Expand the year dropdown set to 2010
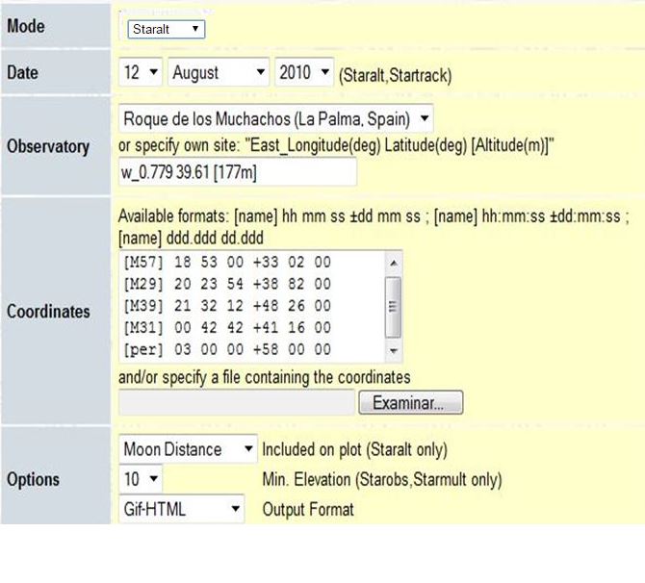Image resolution: width=645 pixels, height=583 pixels. click(304, 72)
